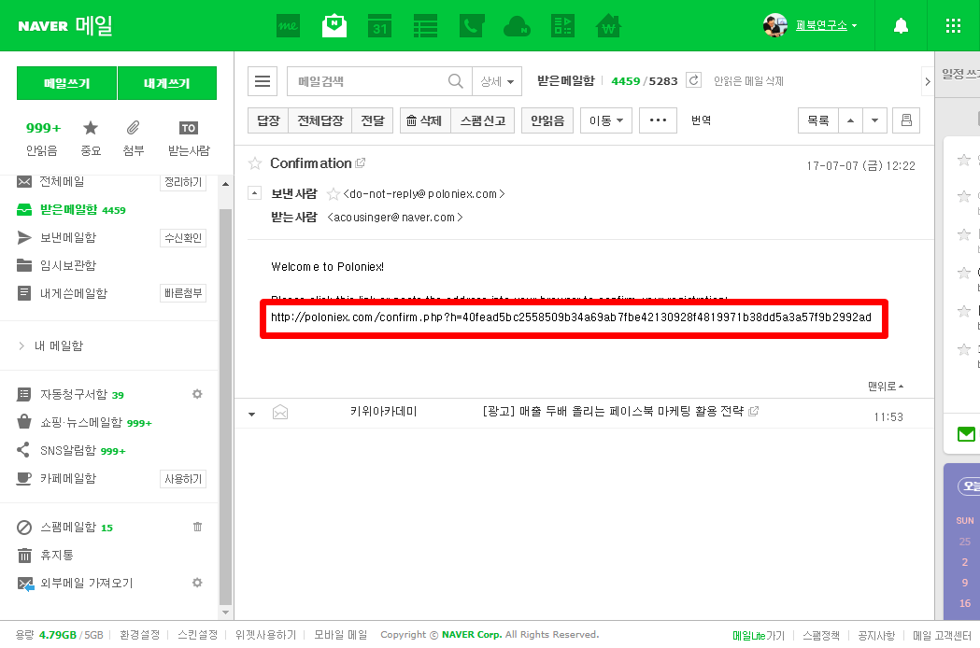Click the search magnifier icon
The image size is (980, 648).
456,81
